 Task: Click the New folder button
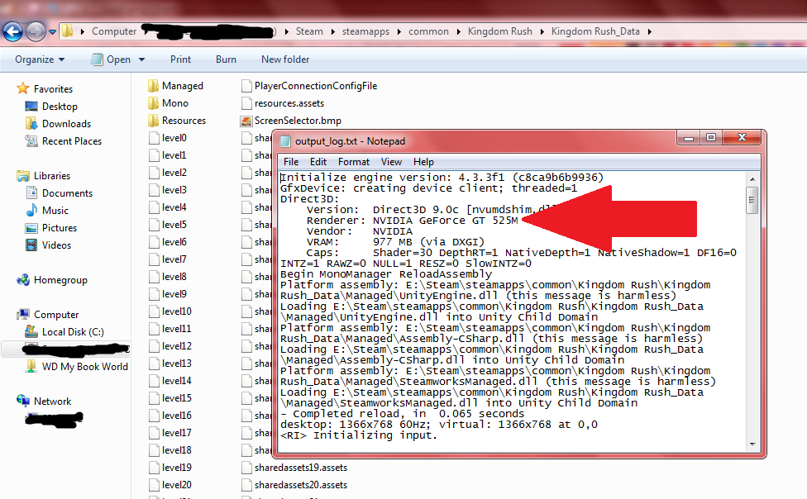[285, 59]
